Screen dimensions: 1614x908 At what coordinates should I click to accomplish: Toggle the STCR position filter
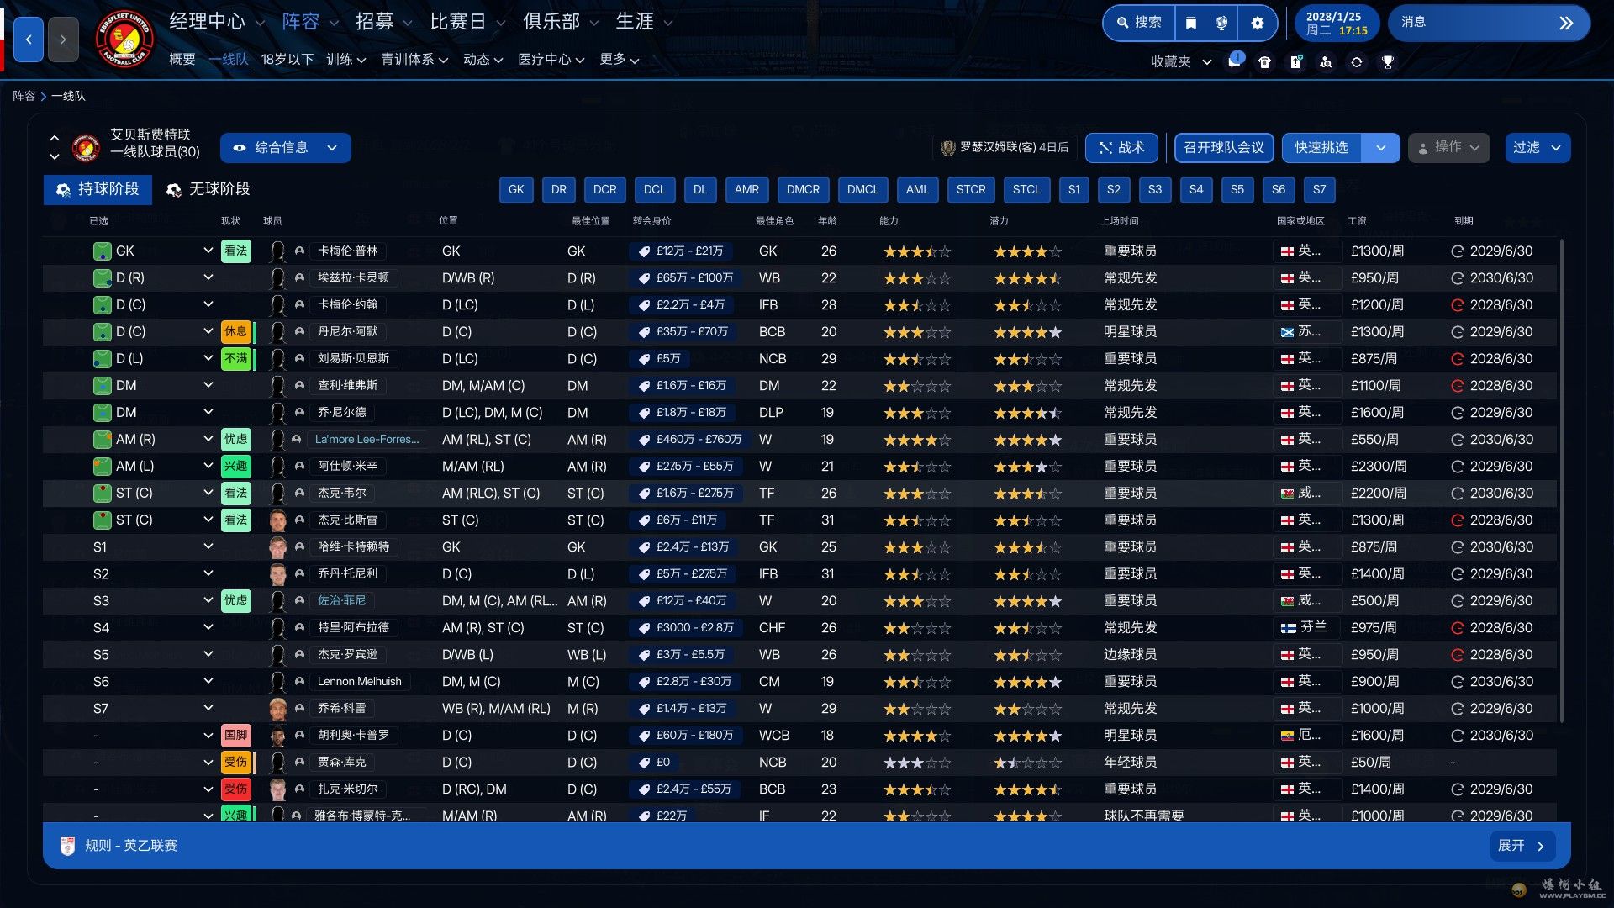(x=970, y=189)
